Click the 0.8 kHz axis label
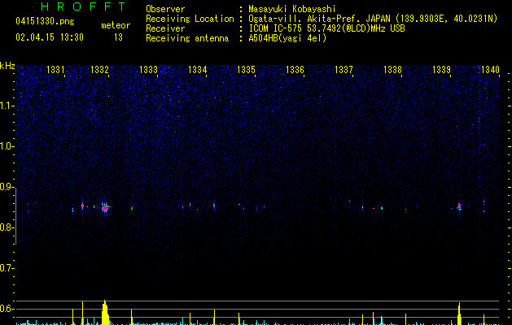The image size is (512, 325). click(x=7, y=227)
